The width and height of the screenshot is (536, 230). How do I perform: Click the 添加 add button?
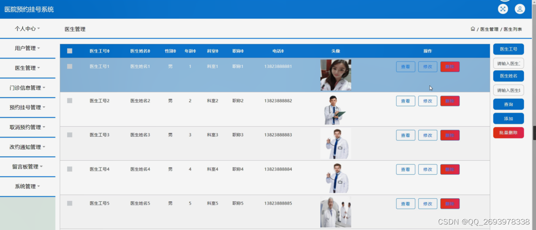tap(509, 119)
